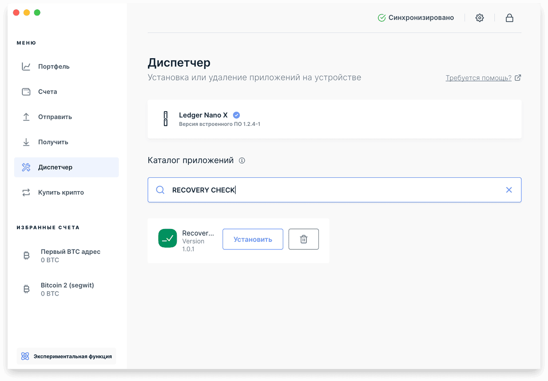
Task: Open the Счета menu item
Action: click(x=66, y=92)
